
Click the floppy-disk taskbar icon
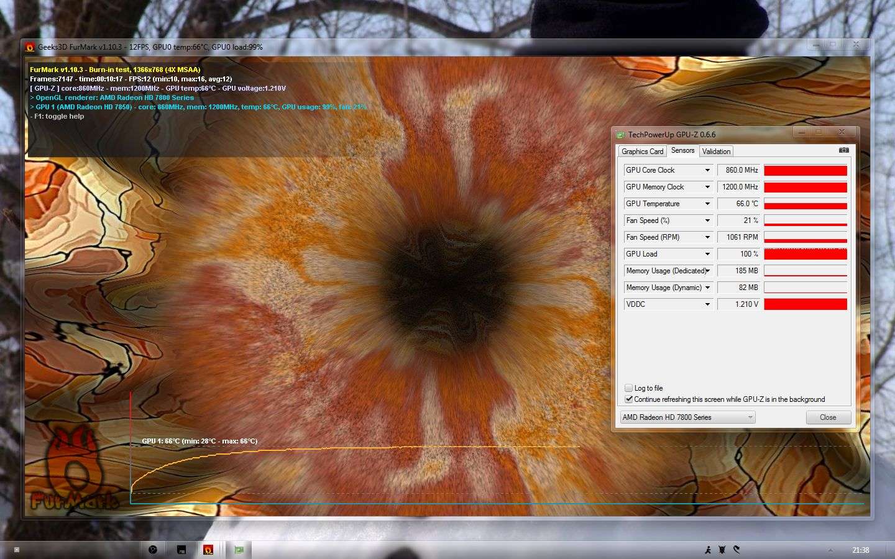181,549
